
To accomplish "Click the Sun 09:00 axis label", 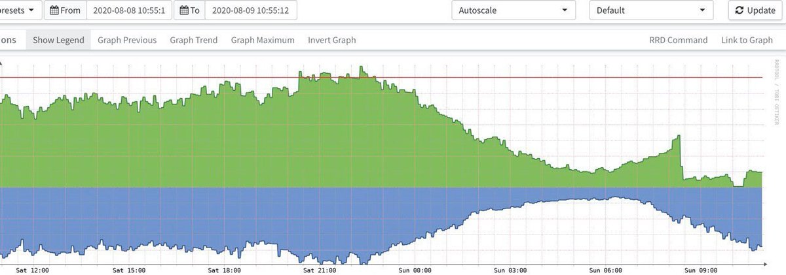I will tap(702, 270).
